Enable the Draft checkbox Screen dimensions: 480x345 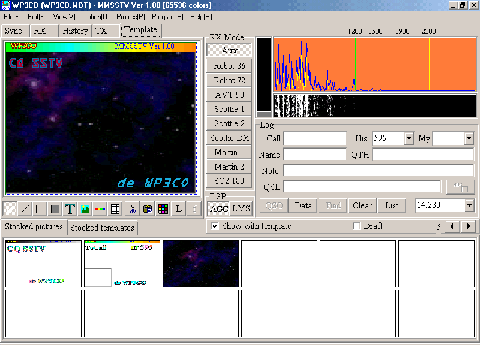[x=356, y=226]
